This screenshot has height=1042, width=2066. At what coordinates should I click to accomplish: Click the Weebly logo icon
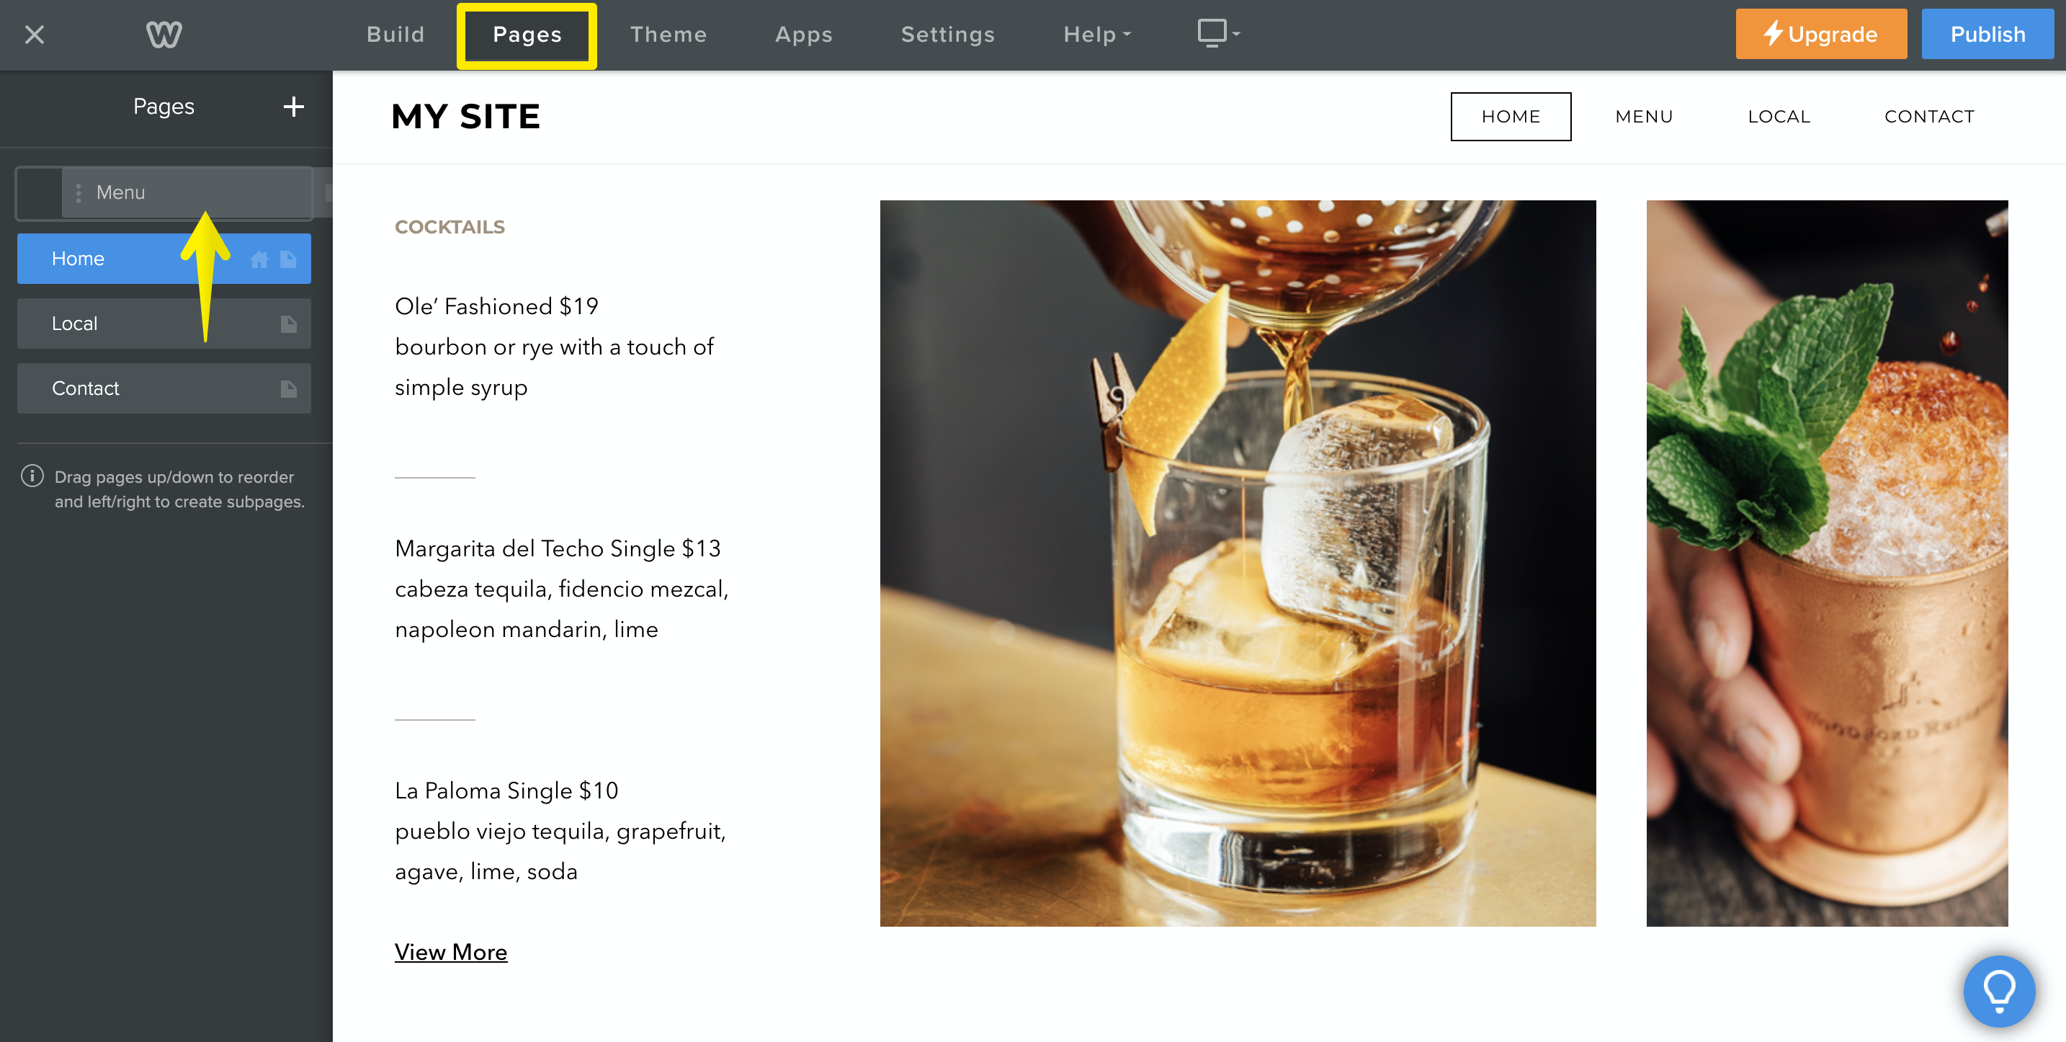(x=164, y=35)
